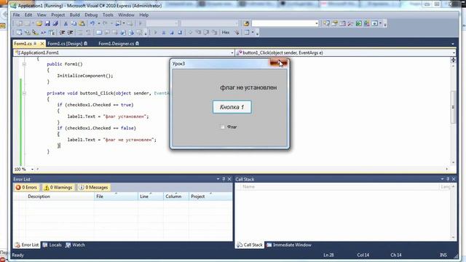Viewport: 466px width, 262px height.
Task: Expand the button1_Click member dropdown
Action: [454, 53]
